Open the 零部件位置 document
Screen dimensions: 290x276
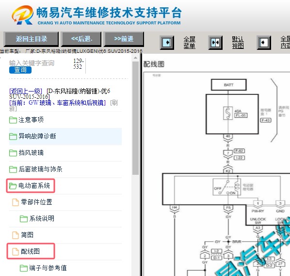coord(36,202)
